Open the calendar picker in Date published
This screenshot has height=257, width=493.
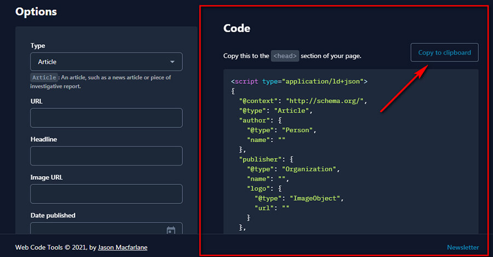[170, 231]
